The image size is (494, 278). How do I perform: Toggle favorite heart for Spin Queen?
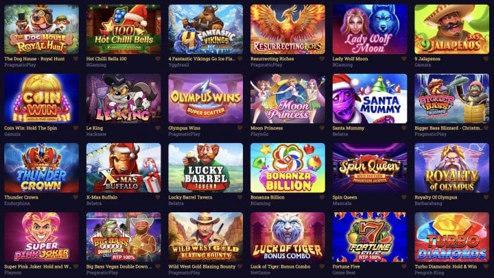(x=404, y=197)
